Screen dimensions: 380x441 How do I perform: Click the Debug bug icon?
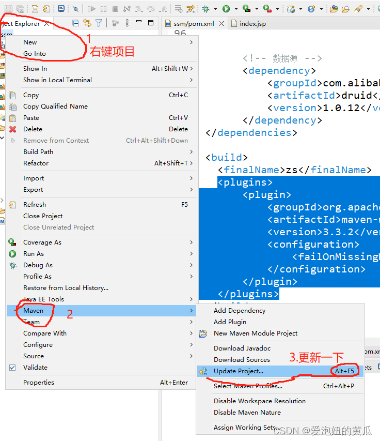tap(206, 9)
